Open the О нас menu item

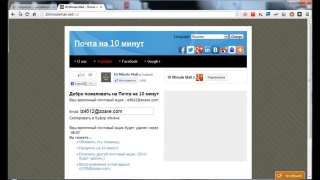(x=82, y=61)
